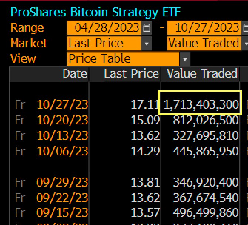Viewport: 248px width, 225px height.
Task: Sort by the Date column header
Action: pyautogui.click(x=75, y=74)
